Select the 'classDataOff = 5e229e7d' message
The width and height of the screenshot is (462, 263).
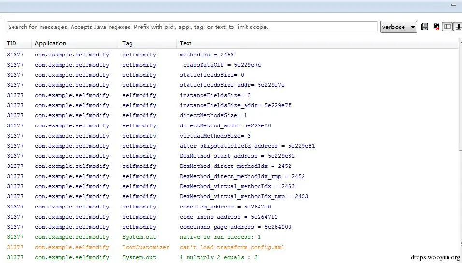tap(222, 65)
